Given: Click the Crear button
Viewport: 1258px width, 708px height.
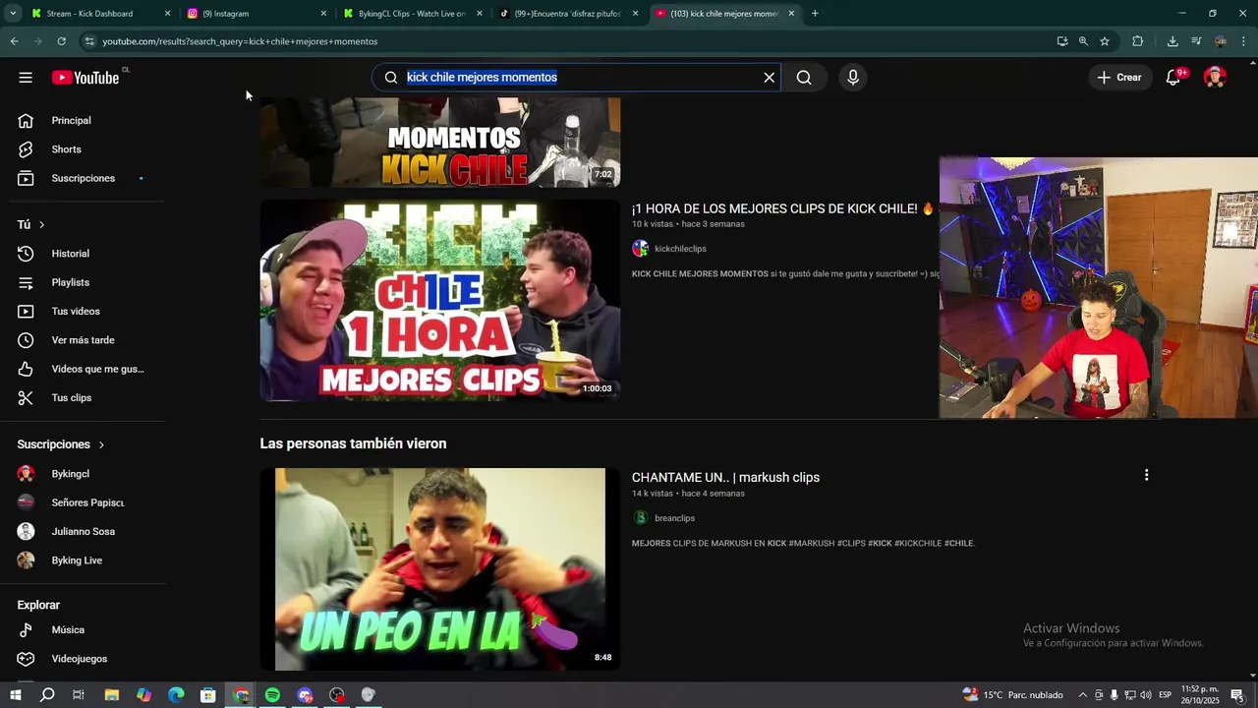Looking at the screenshot, I should coord(1118,78).
